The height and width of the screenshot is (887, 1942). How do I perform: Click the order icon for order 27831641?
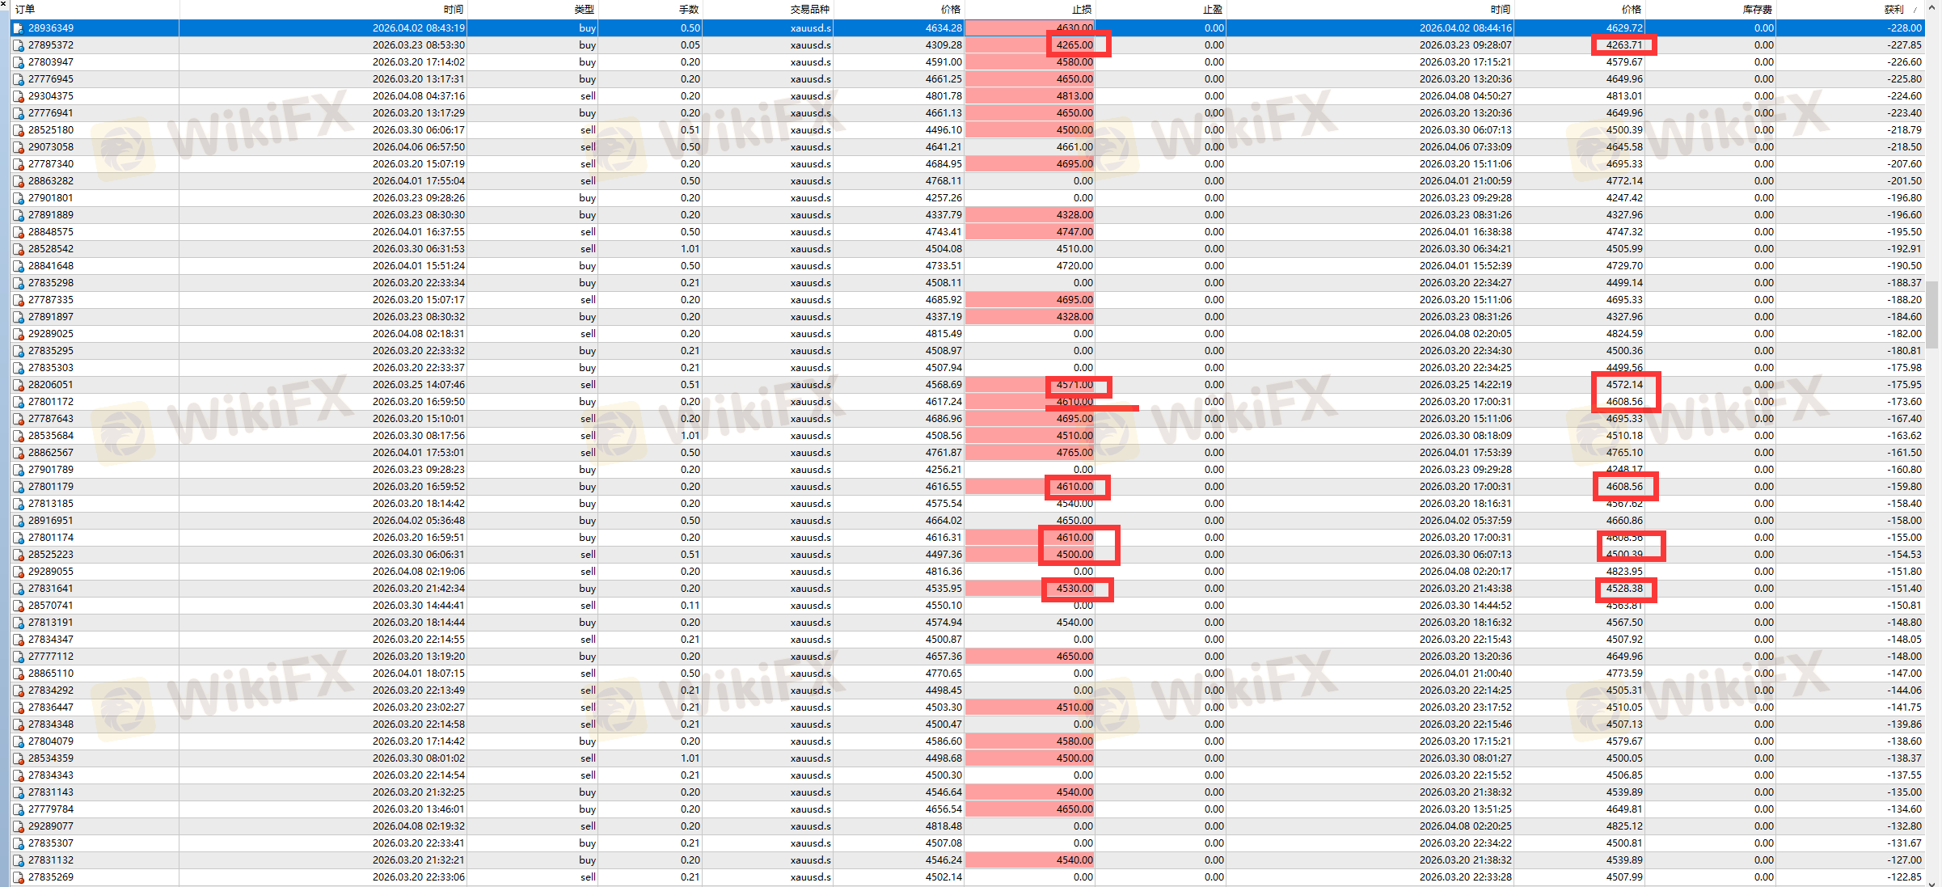tap(18, 589)
